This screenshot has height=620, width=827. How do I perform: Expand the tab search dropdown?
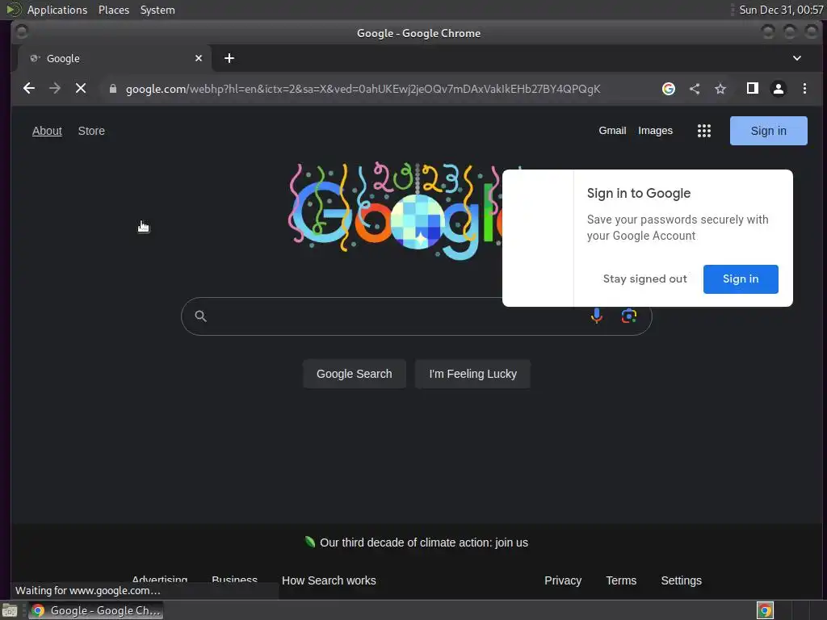[797, 58]
